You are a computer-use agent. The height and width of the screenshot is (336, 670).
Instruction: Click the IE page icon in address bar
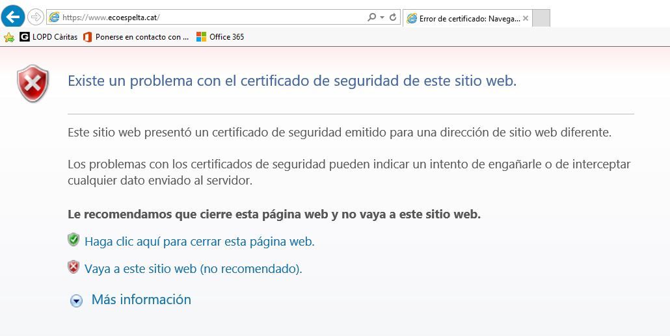pyautogui.click(x=54, y=18)
